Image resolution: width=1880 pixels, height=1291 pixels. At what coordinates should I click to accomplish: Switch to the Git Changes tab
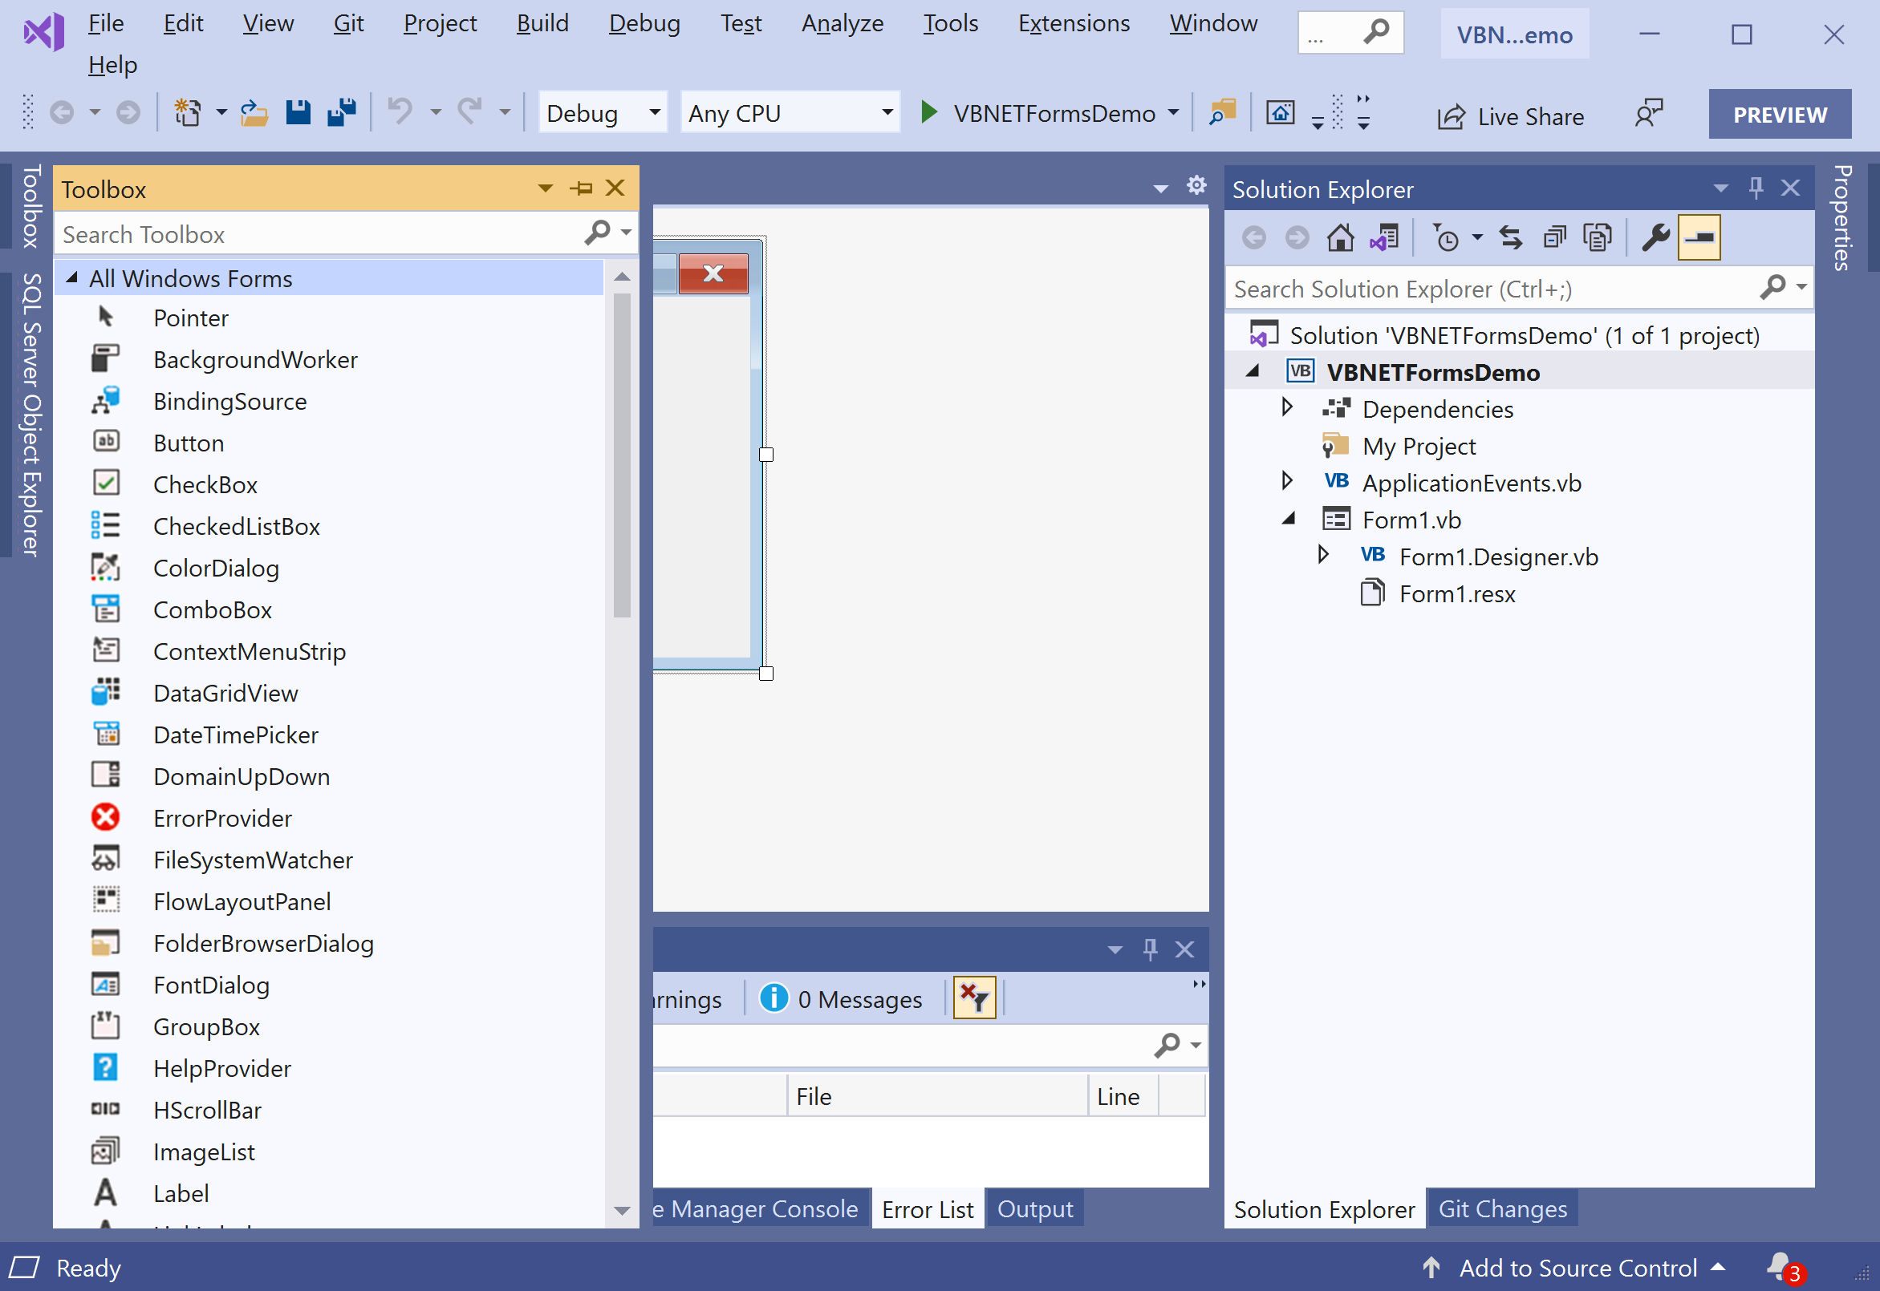[x=1501, y=1208]
